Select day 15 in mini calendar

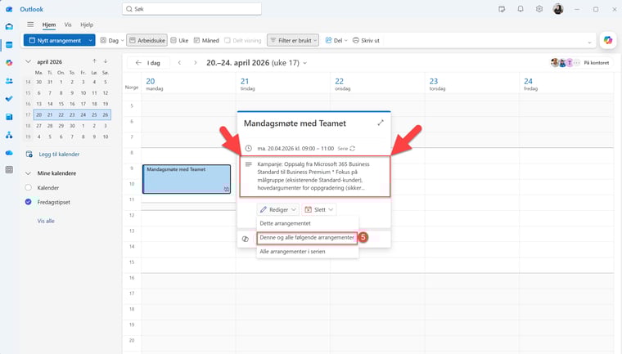coord(61,104)
